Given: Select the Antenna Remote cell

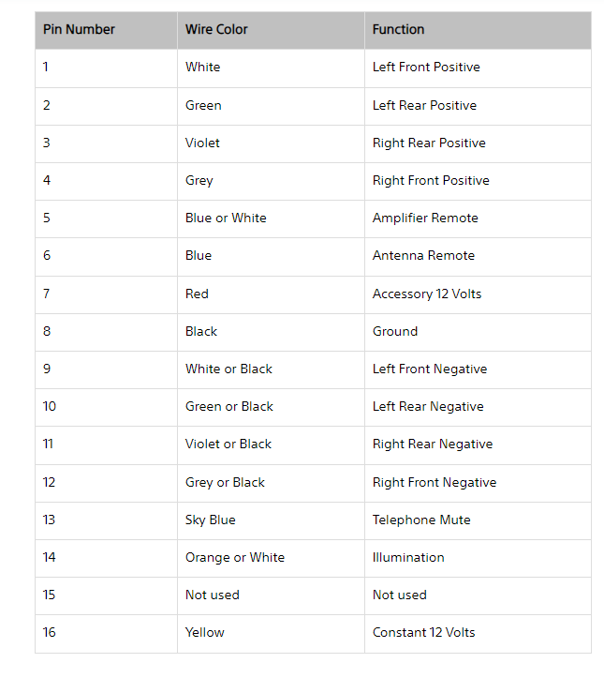Looking at the screenshot, I should tap(478, 256).
